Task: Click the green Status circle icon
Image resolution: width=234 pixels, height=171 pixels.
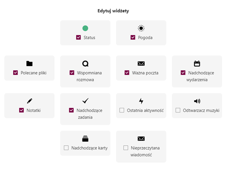Action: coord(85,28)
